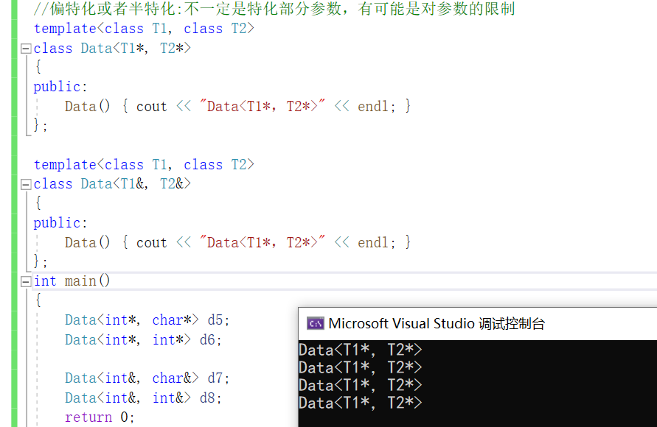This screenshot has height=427, width=657.
Task: Click the debug console window icon
Action: [316, 323]
